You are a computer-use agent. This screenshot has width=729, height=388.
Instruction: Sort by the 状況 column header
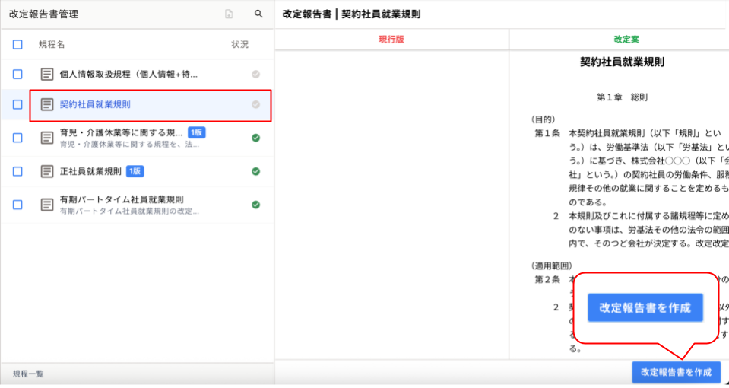tap(239, 45)
